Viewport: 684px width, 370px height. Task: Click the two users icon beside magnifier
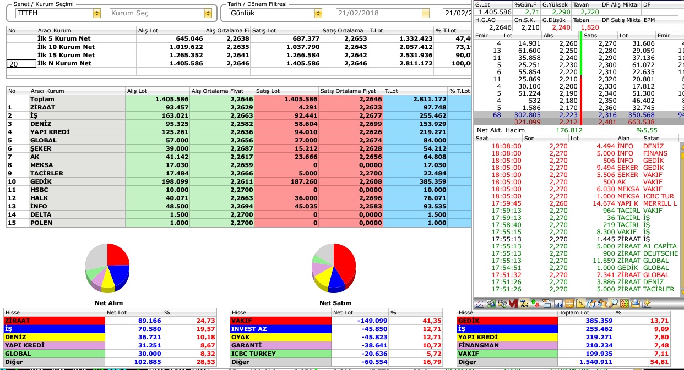603,303
